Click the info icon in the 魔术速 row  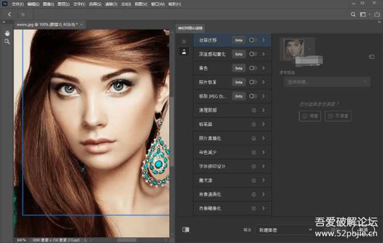click(x=254, y=181)
